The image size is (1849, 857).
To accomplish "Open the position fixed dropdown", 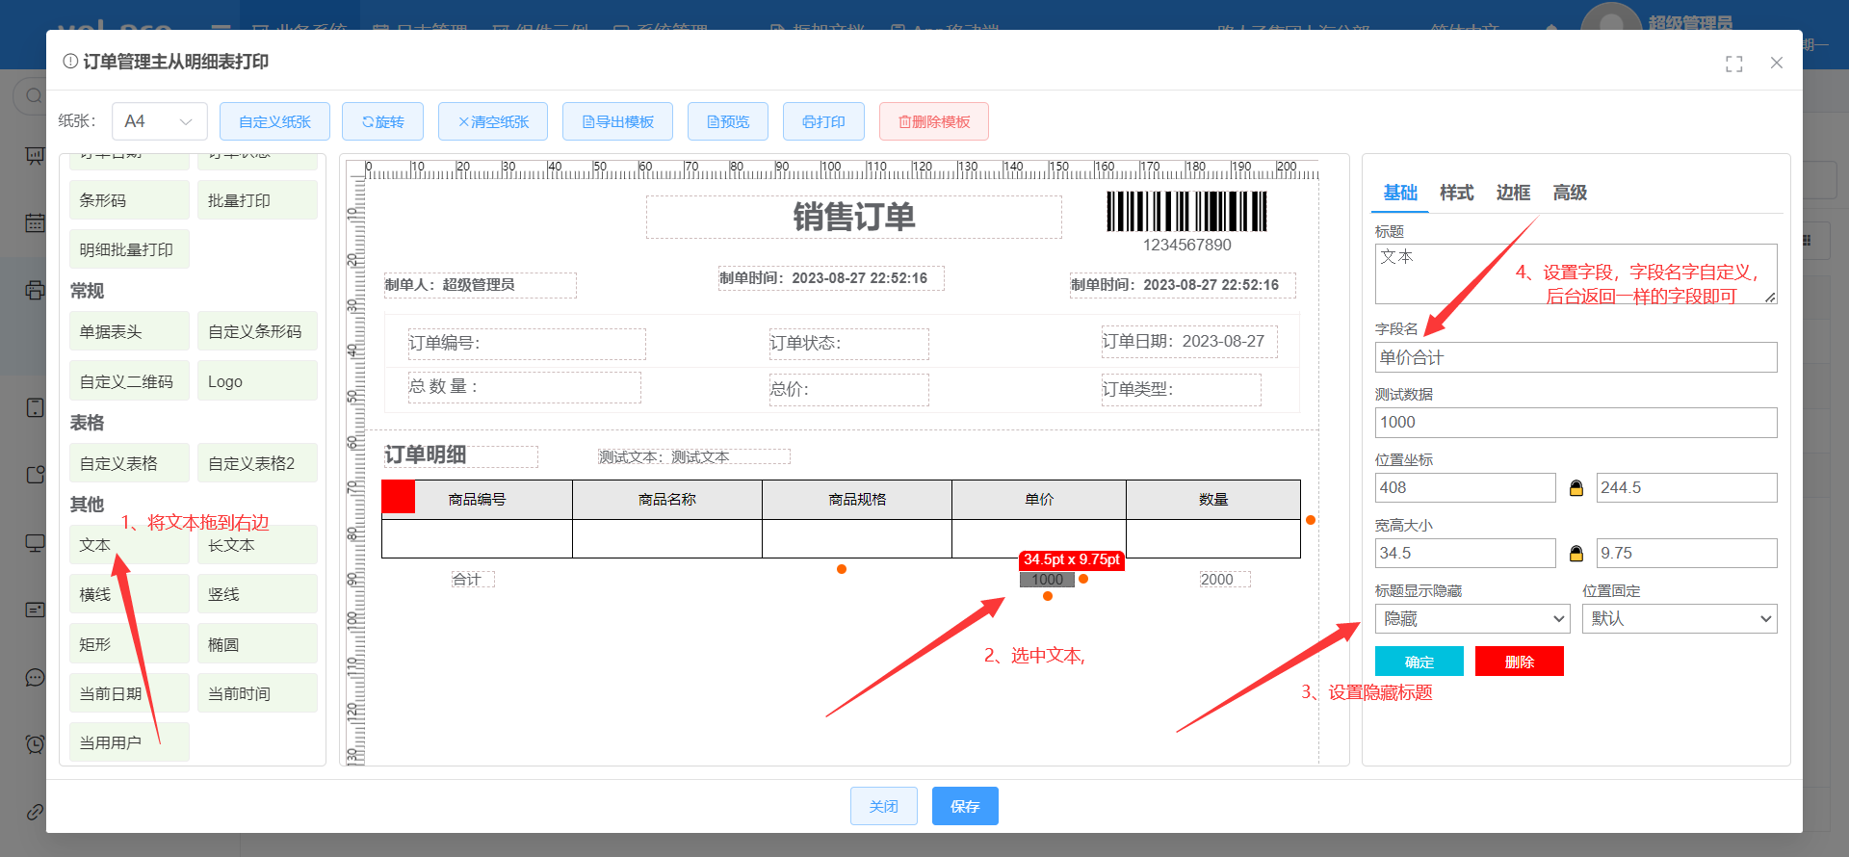I will pyautogui.click(x=1679, y=619).
